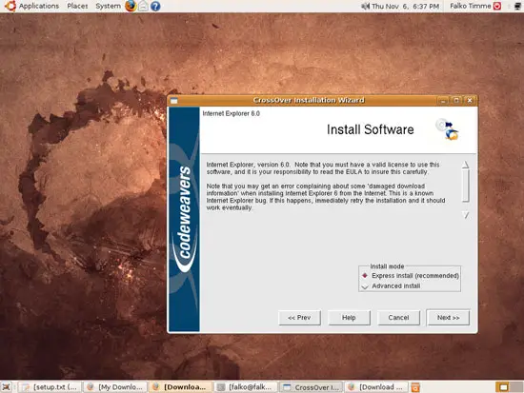524x393 pixels.
Task: Launch Firefox from the top panel
Action: point(131,6)
